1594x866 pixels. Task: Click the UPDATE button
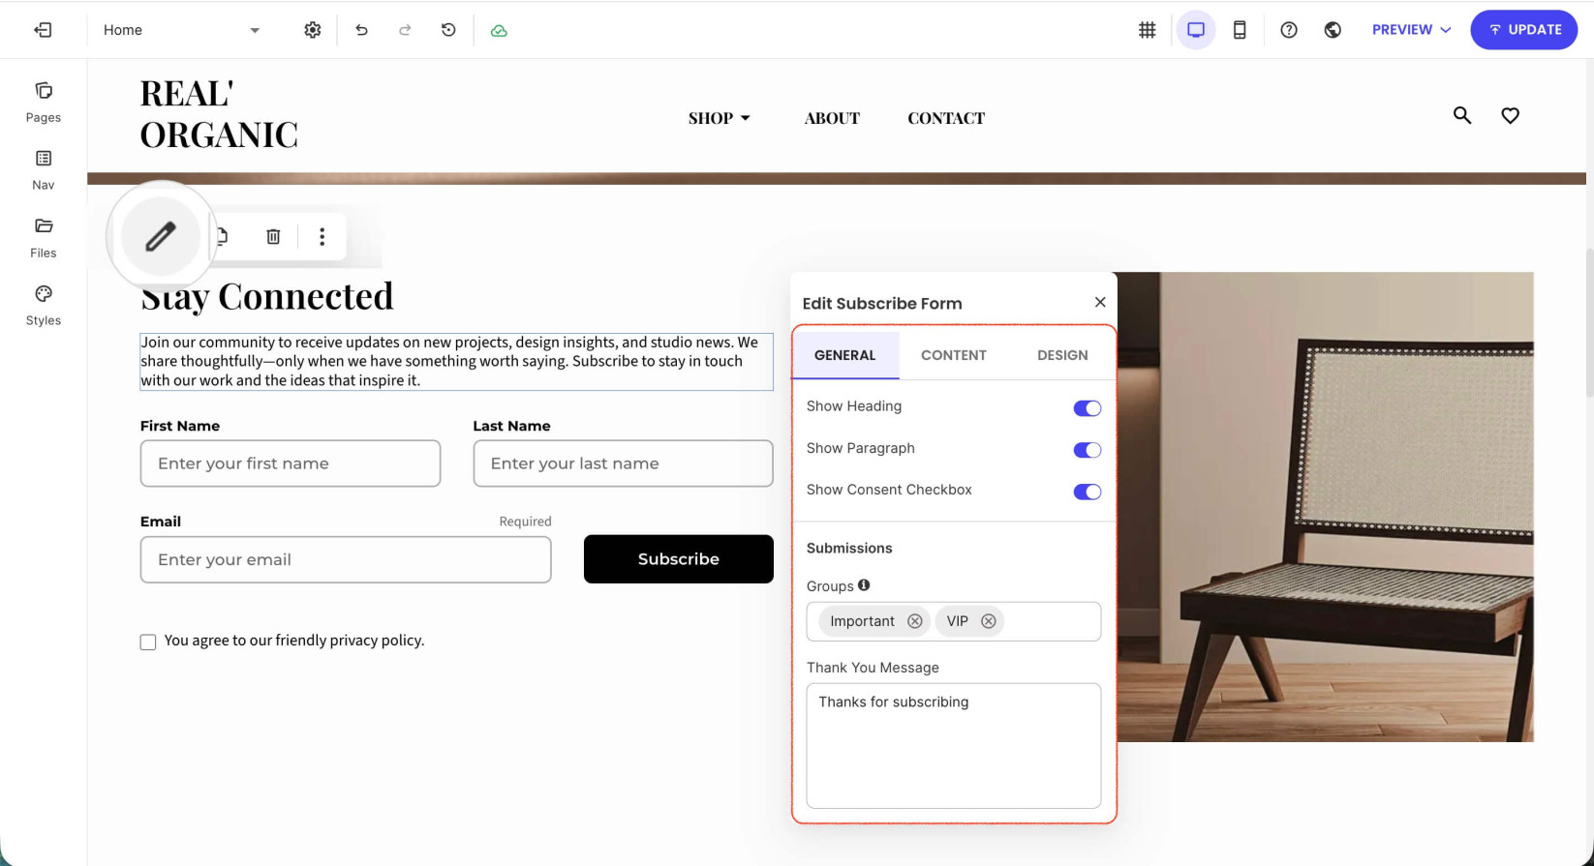click(x=1523, y=30)
